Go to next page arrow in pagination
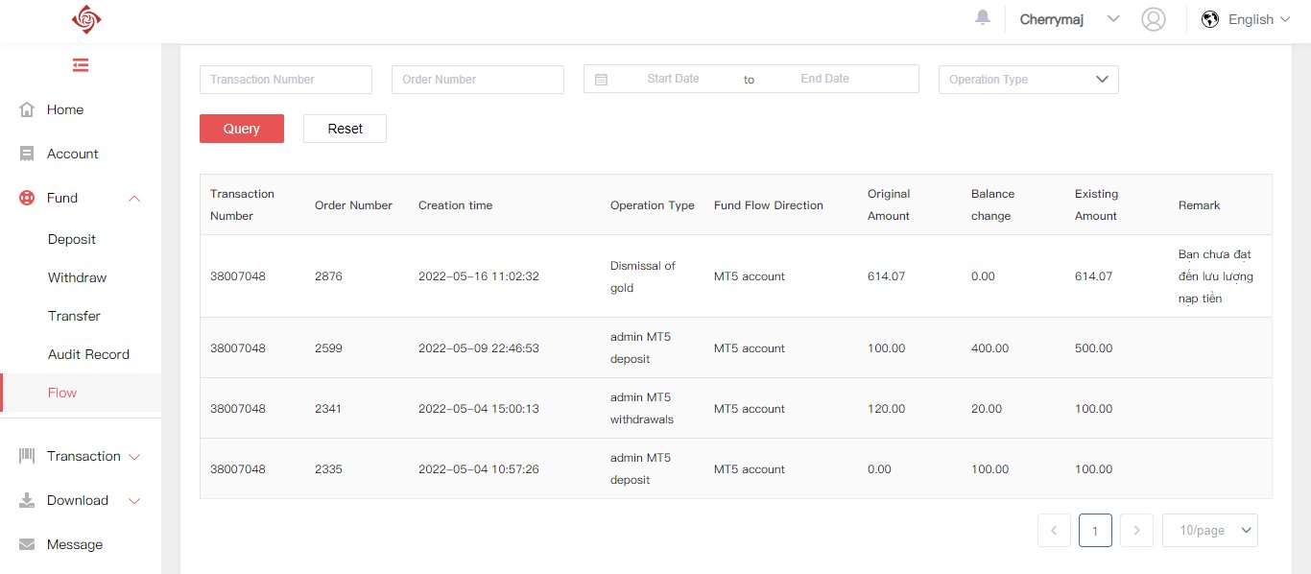1311x574 pixels. tap(1137, 530)
